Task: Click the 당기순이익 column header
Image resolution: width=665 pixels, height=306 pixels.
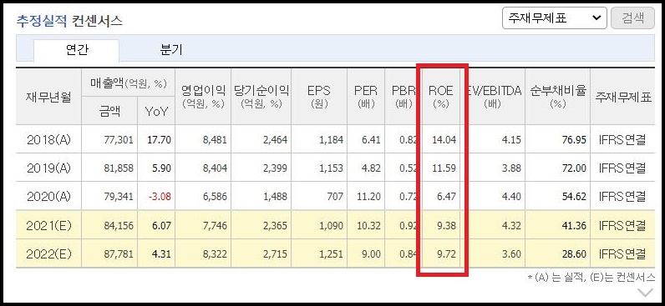Action: 261,97
